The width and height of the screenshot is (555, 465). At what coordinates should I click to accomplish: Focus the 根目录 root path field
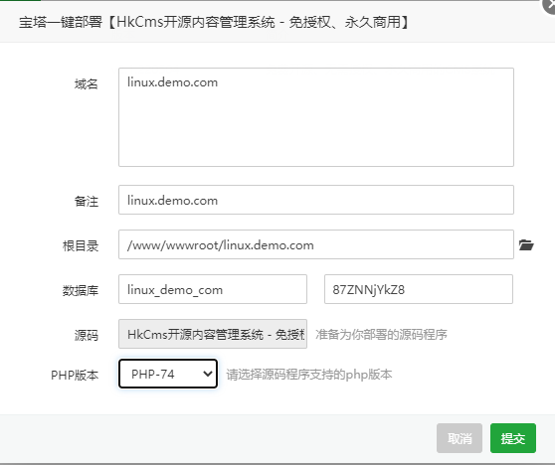[x=316, y=244]
